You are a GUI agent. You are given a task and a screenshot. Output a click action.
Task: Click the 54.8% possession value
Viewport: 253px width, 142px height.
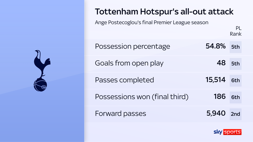tap(215, 46)
